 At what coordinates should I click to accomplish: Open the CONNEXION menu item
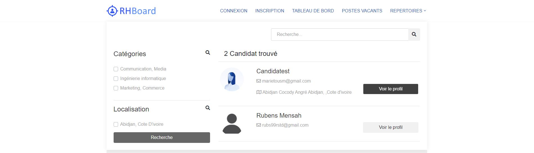pyautogui.click(x=234, y=11)
